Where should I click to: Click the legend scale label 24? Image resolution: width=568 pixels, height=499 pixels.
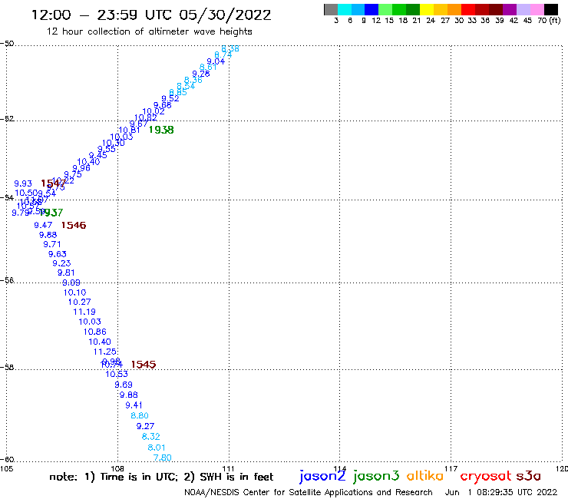(x=431, y=21)
